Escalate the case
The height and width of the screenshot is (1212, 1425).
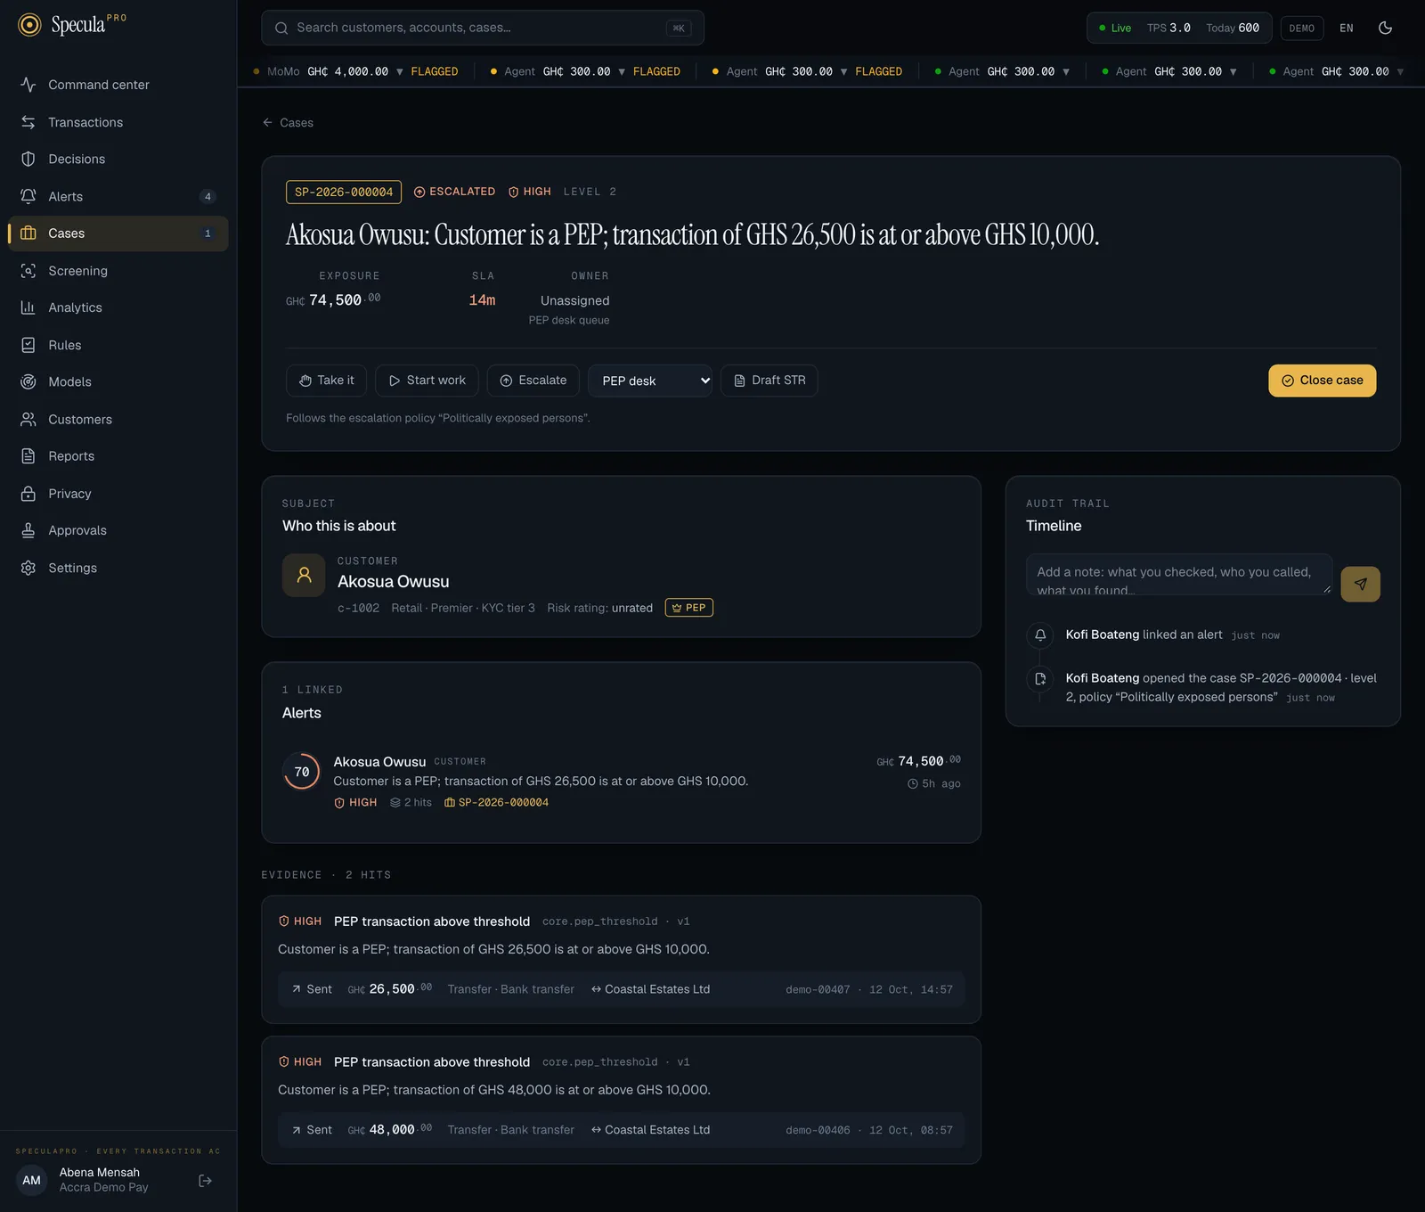click(533, 381)
